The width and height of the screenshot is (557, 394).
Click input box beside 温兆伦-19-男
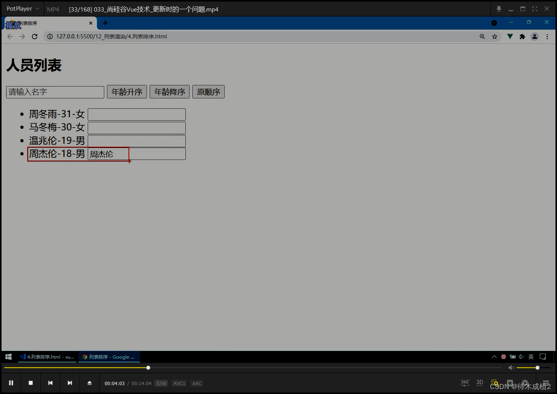point(137,141)
